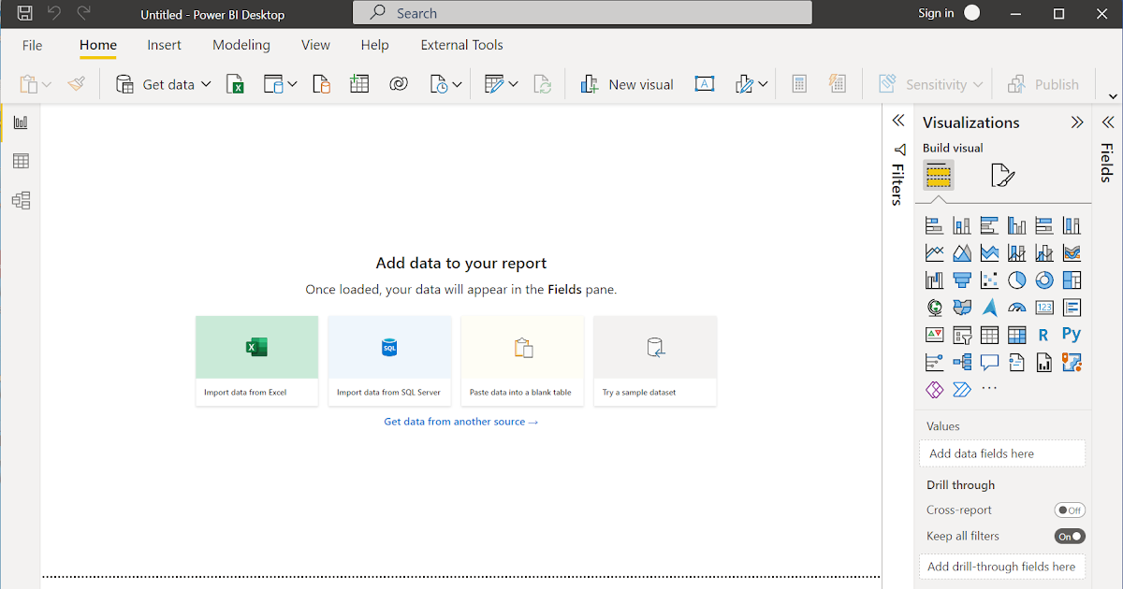Expand the Filters pane

click(x=898, y=121)
